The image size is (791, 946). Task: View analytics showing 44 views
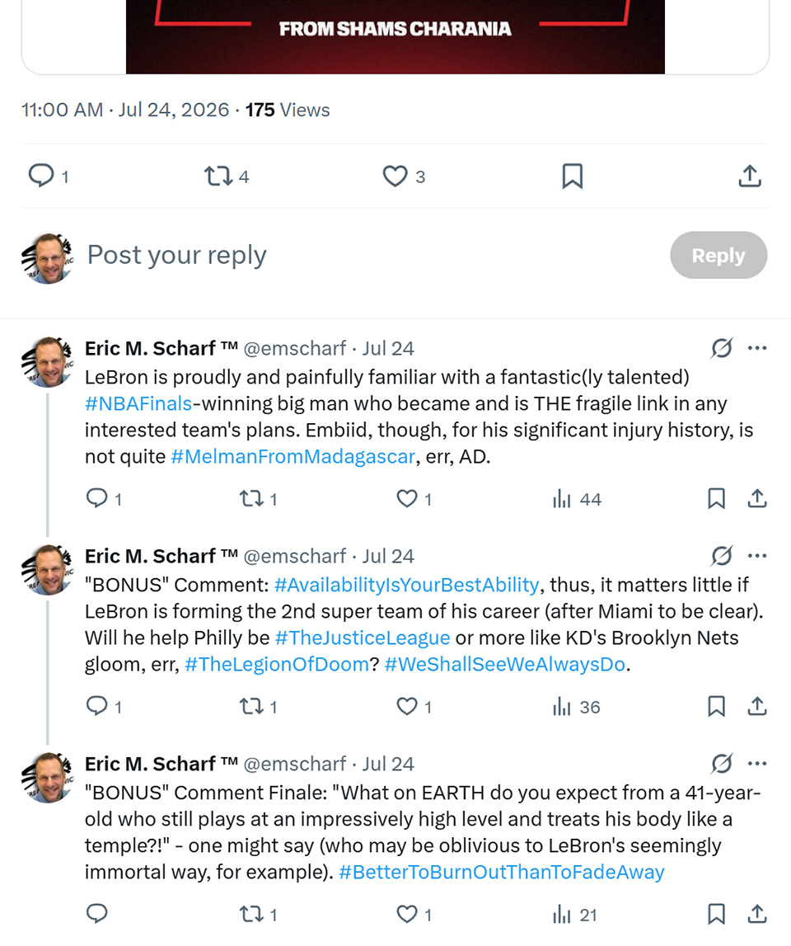577,499
